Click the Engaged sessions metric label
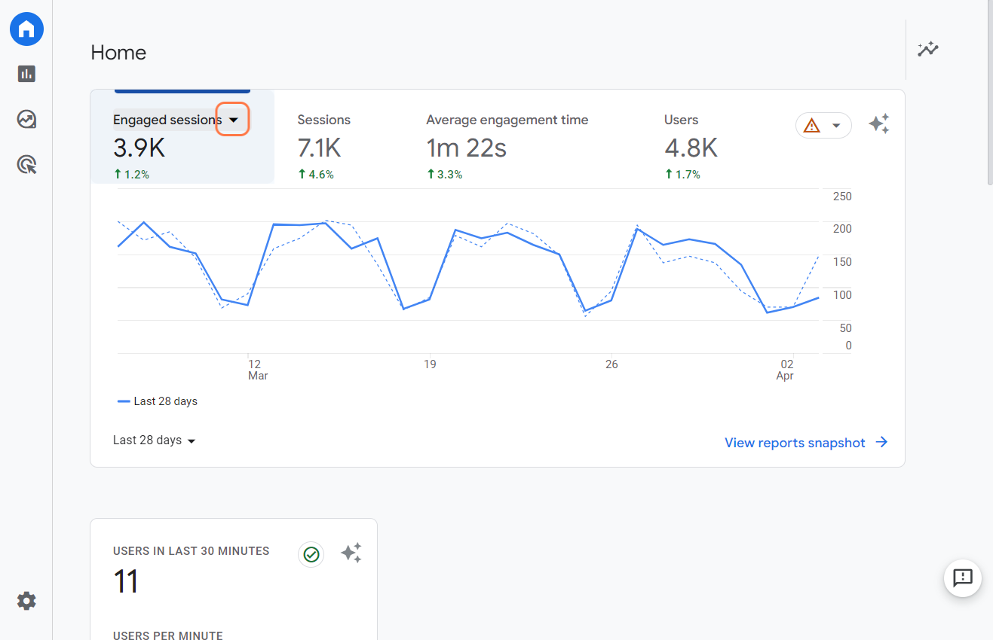Image resolution: width=993 pixels, height=640 pixels. coord(167,120)
